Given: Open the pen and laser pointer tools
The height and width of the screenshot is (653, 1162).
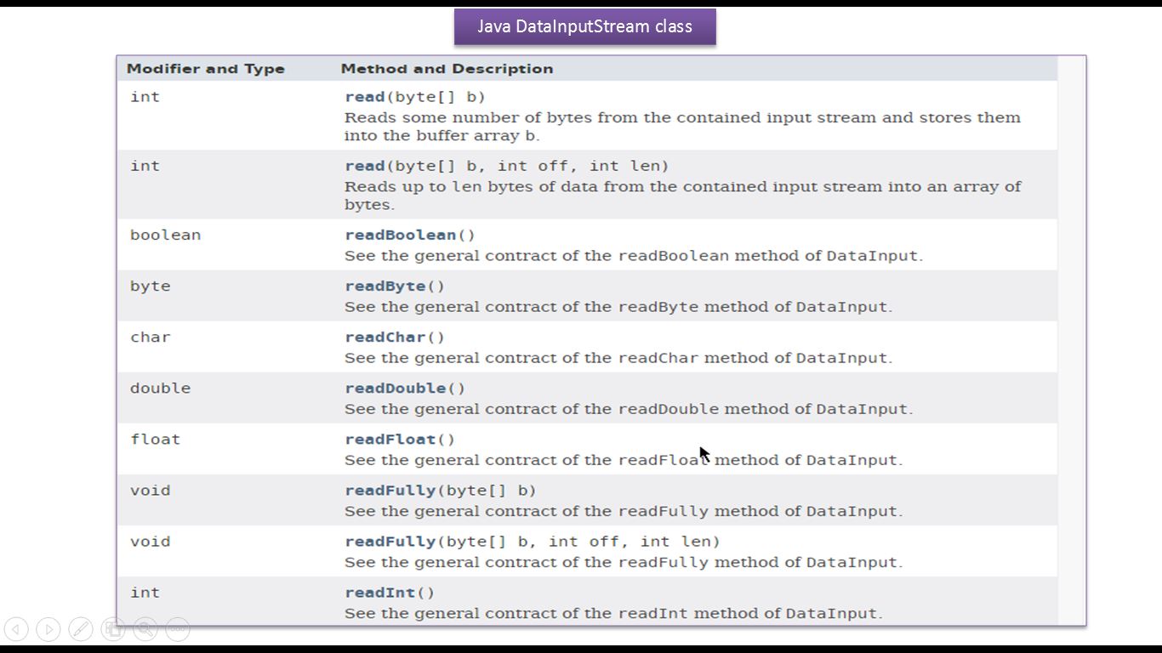Looking at the screenshot, I should (81, 629).
